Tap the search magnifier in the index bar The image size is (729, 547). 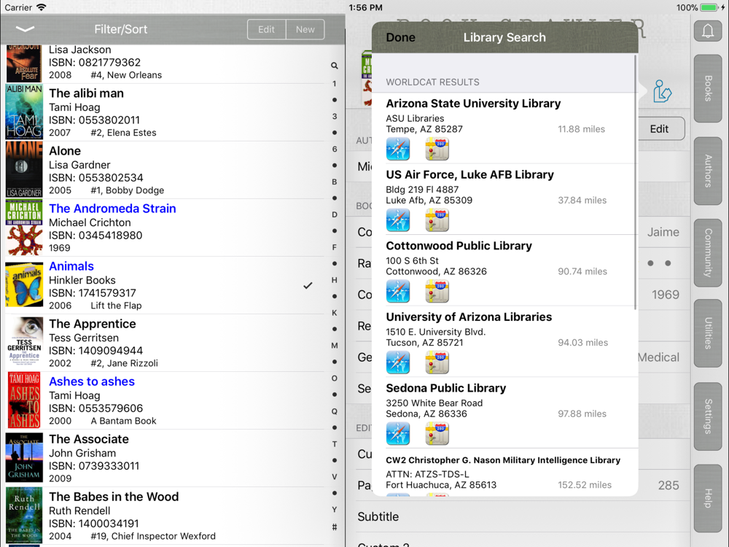(335, 66)
